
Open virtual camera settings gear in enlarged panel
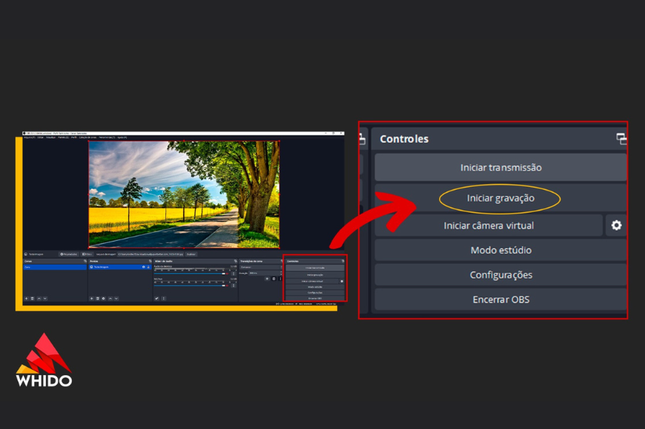tap(616, 225)
